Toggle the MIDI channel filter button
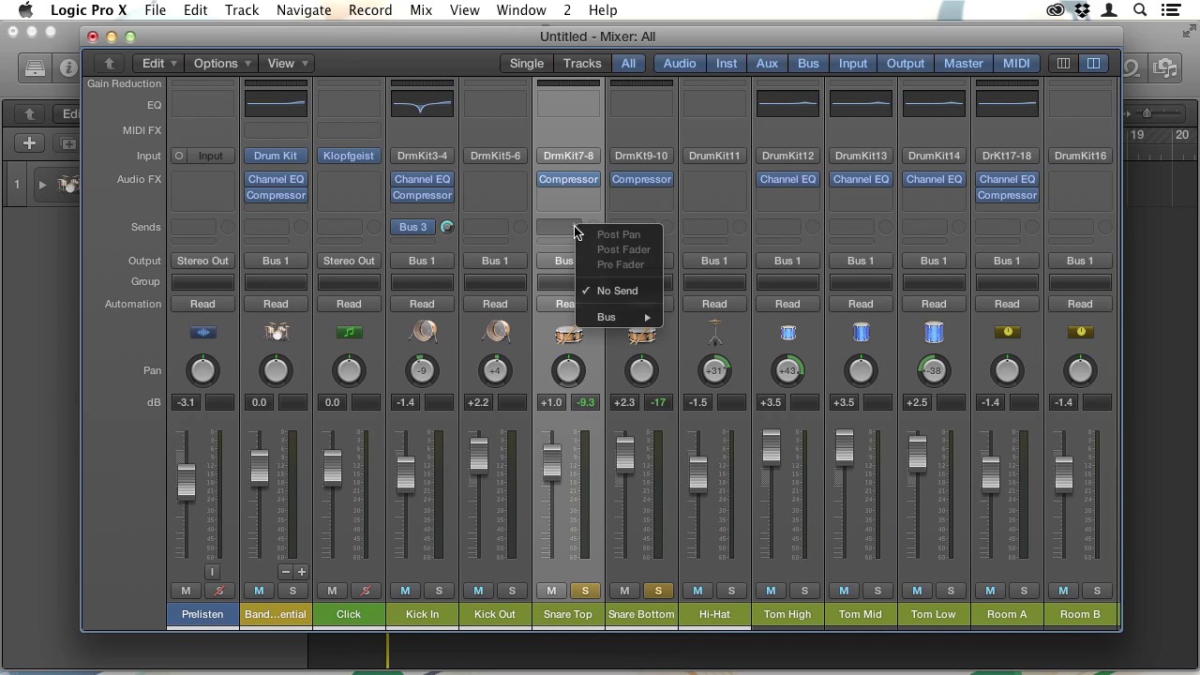The image size is (1200, 675). (1016, 64)
